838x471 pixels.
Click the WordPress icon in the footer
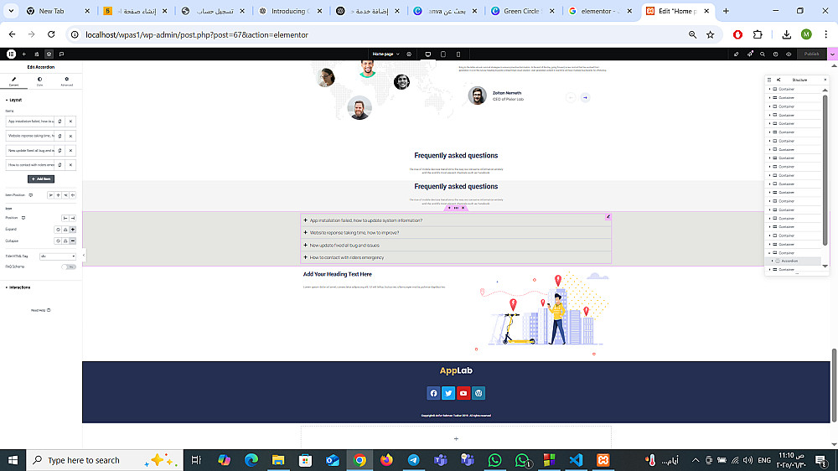(x=478, y=394)
